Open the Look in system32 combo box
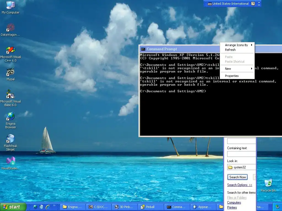The image size is (282, 211). 241,167
